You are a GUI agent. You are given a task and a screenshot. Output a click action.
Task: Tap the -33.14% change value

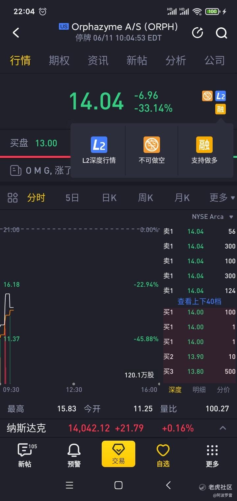pyautogui.click(x=153, y=108)
